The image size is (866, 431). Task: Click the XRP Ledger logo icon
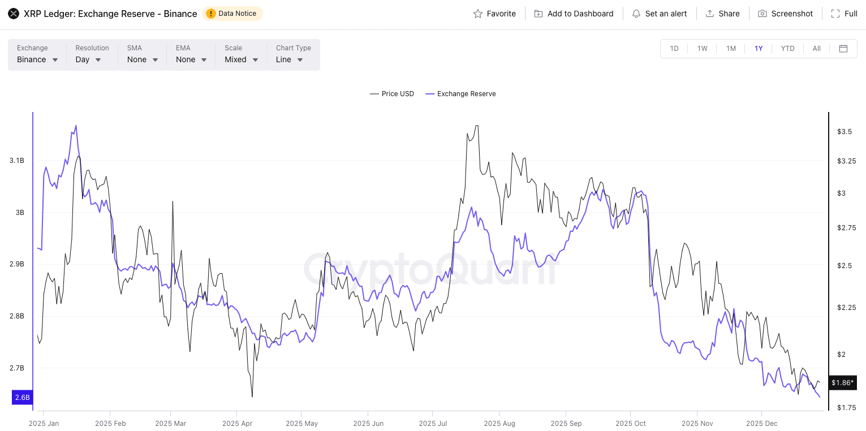click(13, 13)
